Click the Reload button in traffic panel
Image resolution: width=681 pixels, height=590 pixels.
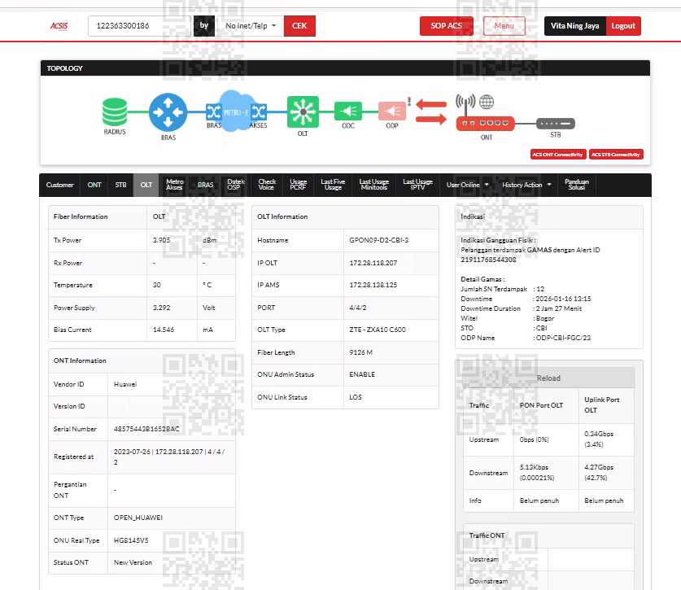pyautogui.click(x=548, y=378)
